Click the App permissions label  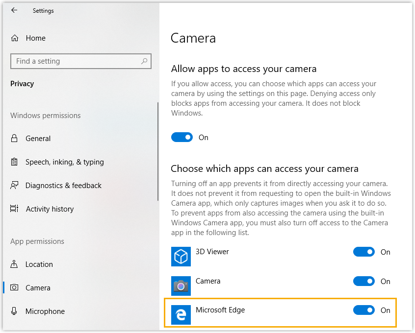point(37,241)
